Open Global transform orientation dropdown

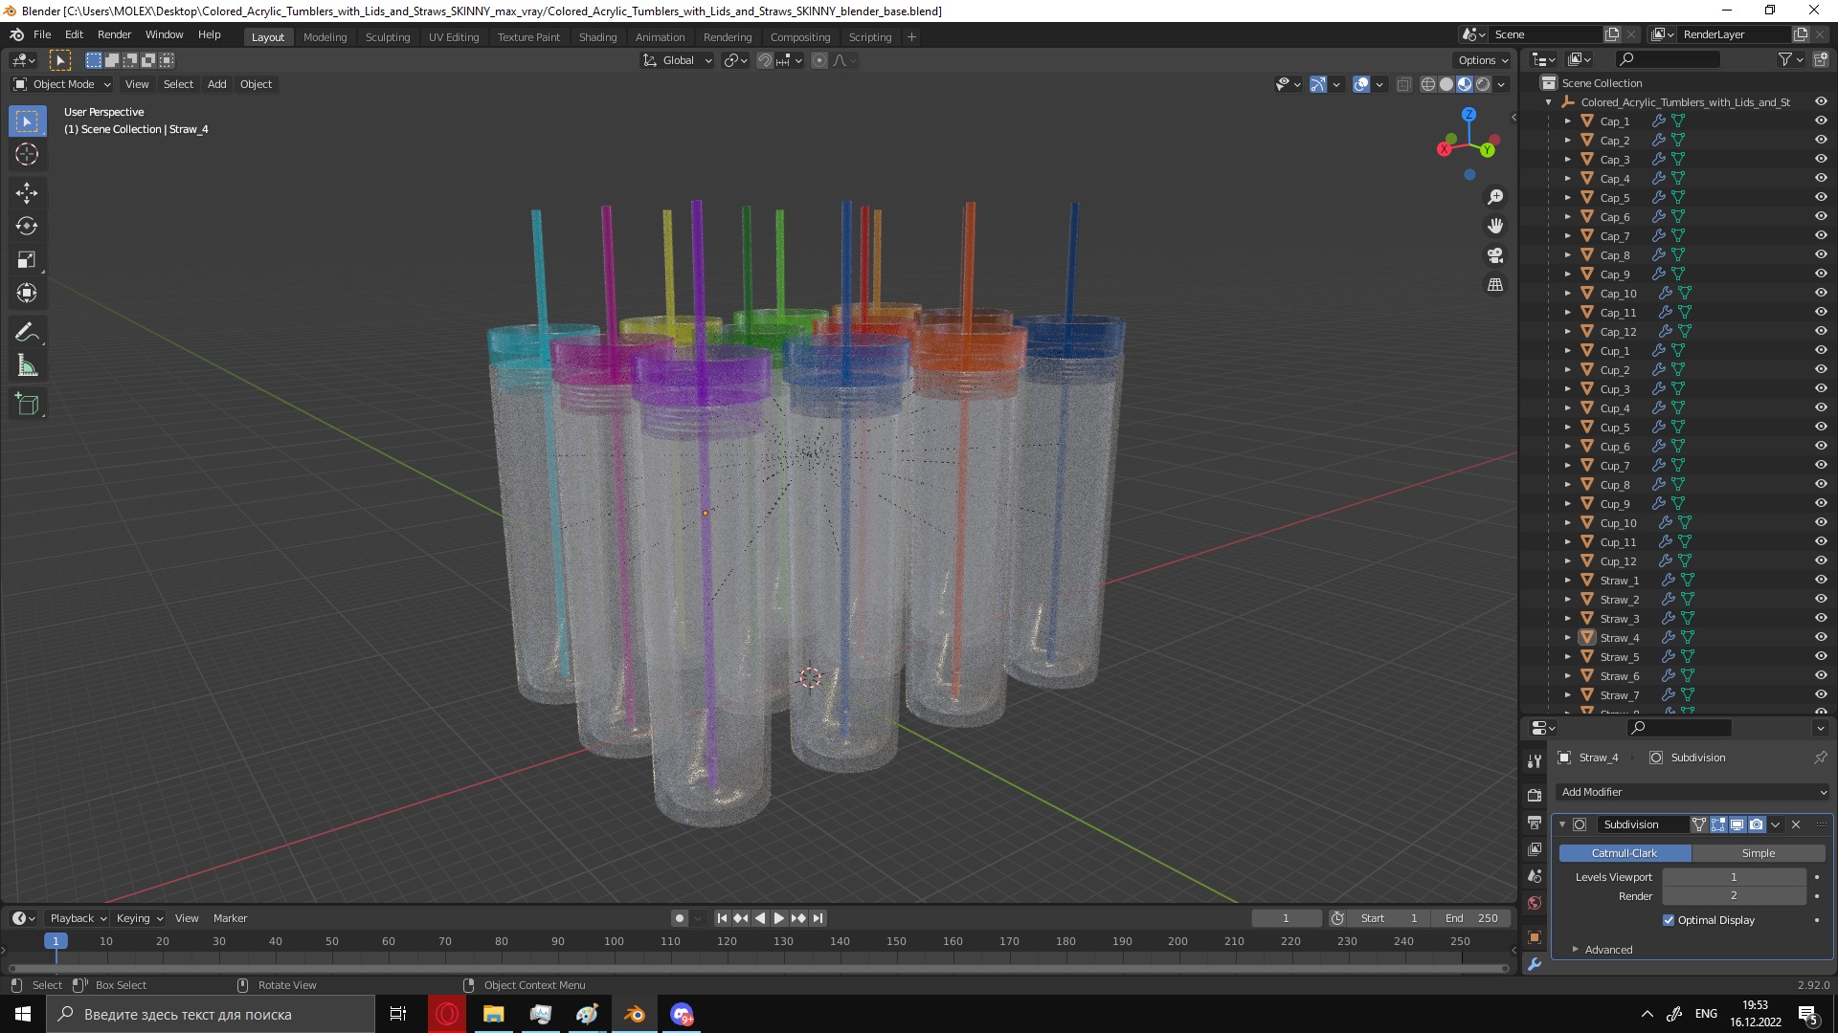coord(677,60)
